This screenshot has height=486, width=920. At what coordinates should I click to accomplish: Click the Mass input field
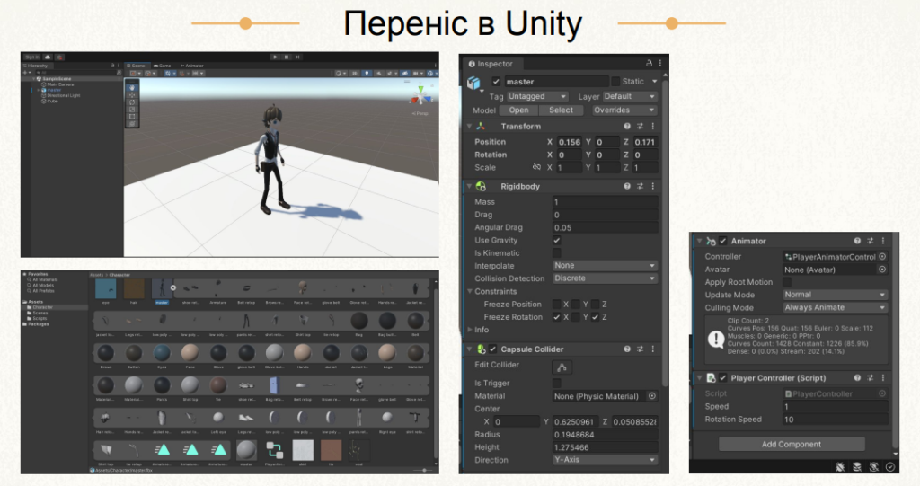(605, 202)
